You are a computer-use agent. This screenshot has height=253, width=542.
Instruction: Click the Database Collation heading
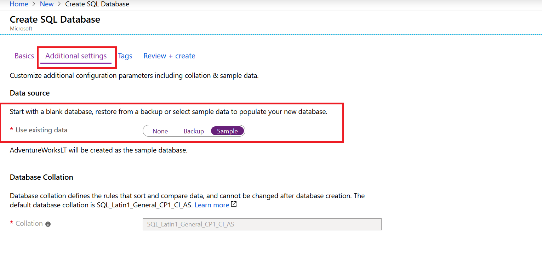coord(41,177)
